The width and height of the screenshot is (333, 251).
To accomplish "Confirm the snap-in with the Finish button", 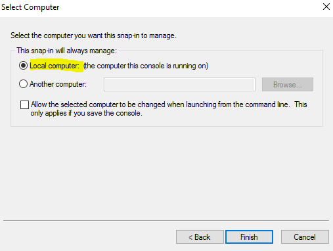I will pyautogui.click(x=249, y=237).
